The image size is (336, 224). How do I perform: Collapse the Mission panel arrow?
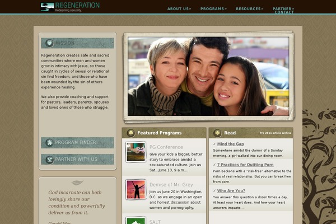113,43
